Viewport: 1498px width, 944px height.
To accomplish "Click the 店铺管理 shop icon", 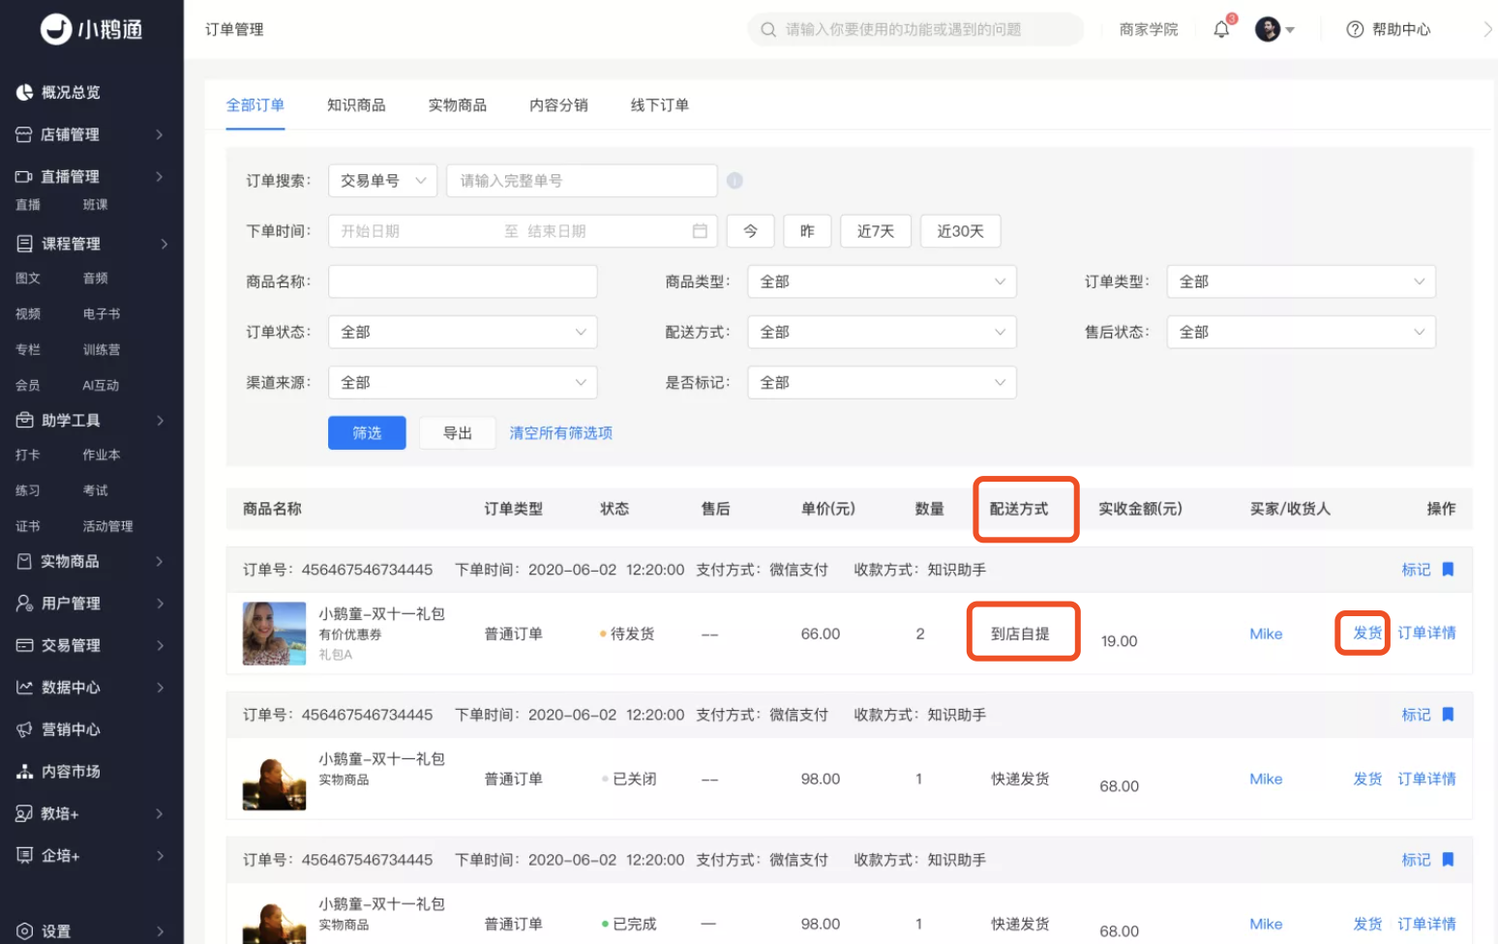I will tap(24, 134).
